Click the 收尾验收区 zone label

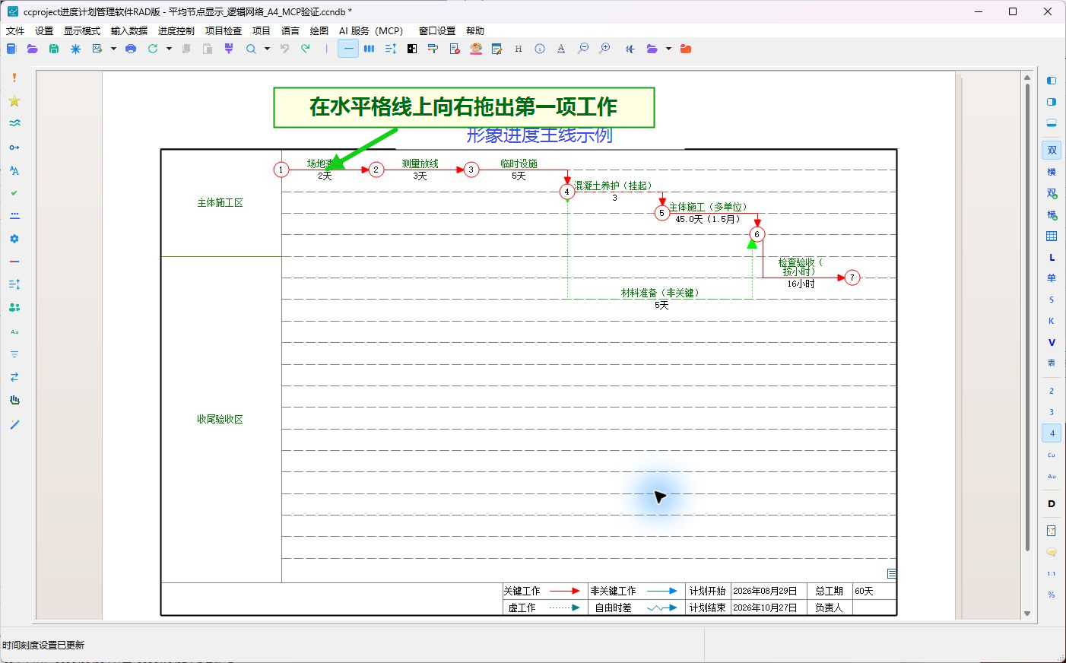(x=220, y=420)
